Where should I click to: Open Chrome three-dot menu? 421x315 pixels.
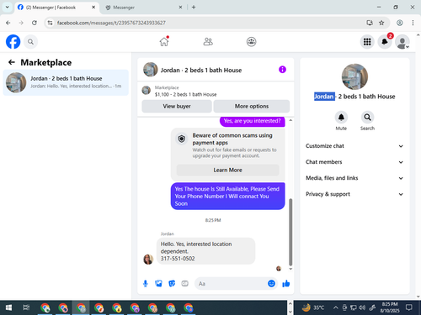pyautogui.click(x=413, y=23)
